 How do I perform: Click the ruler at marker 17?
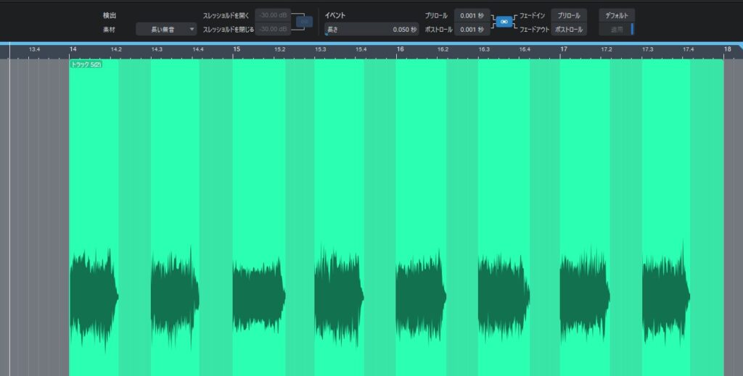(x=564, y=49)
